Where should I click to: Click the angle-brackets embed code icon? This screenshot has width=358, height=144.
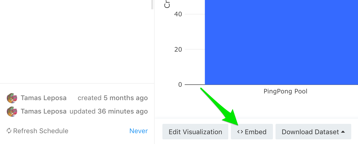240,132
